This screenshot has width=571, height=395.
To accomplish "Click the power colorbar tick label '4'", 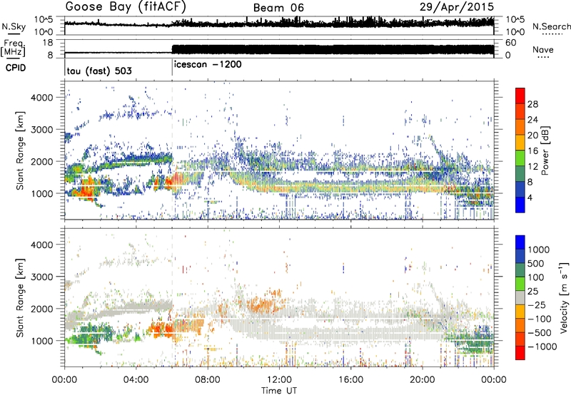I will click(x=530, y=197).
